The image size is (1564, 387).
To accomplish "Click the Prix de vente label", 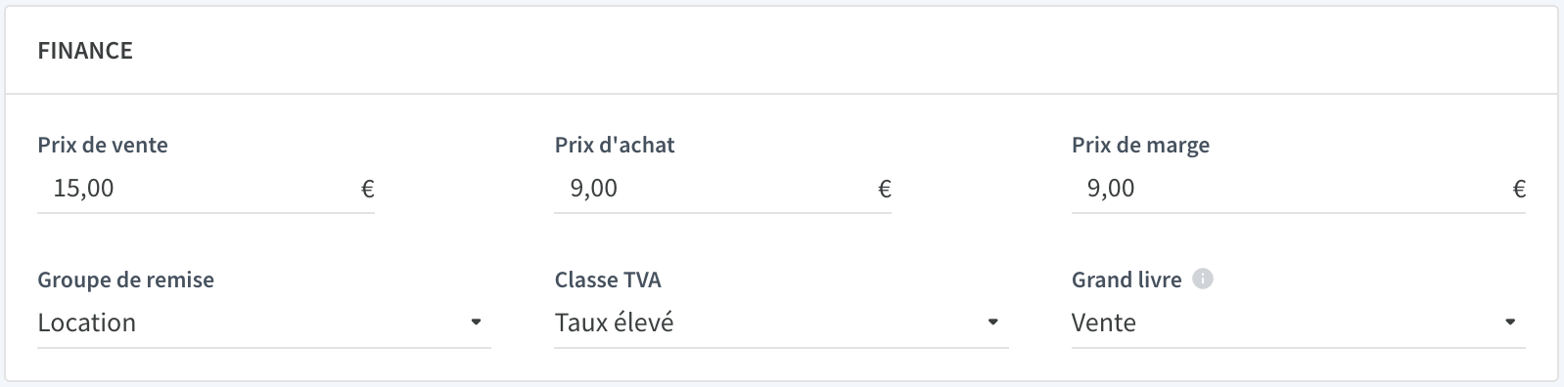I will tap(103, 145).
